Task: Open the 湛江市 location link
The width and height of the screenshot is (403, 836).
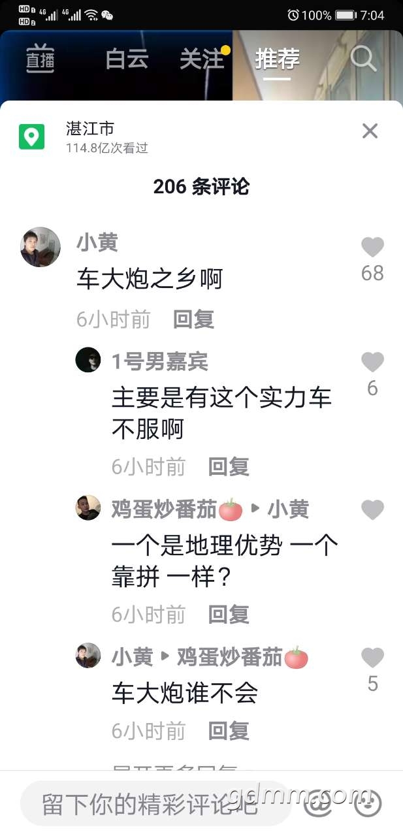Action: tap(90, 128)
